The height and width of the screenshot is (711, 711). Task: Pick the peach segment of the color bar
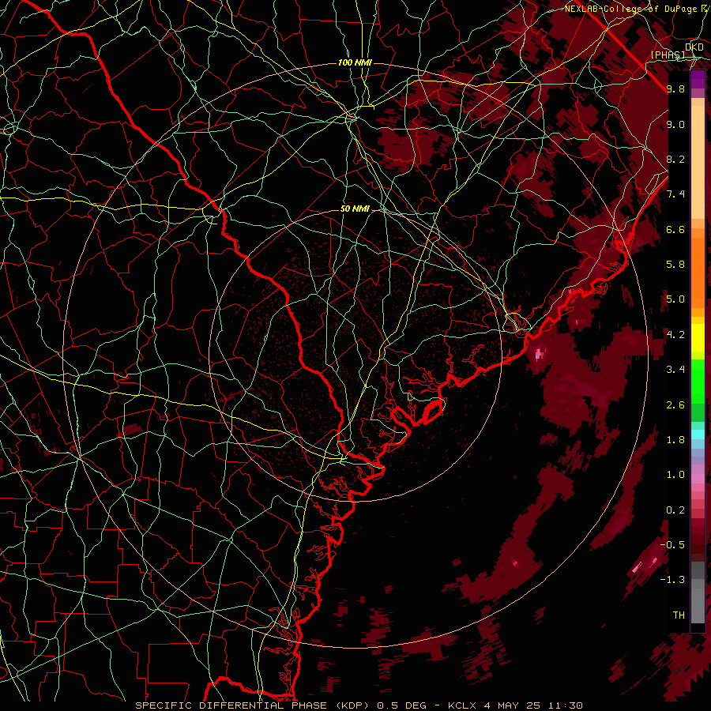698,162
